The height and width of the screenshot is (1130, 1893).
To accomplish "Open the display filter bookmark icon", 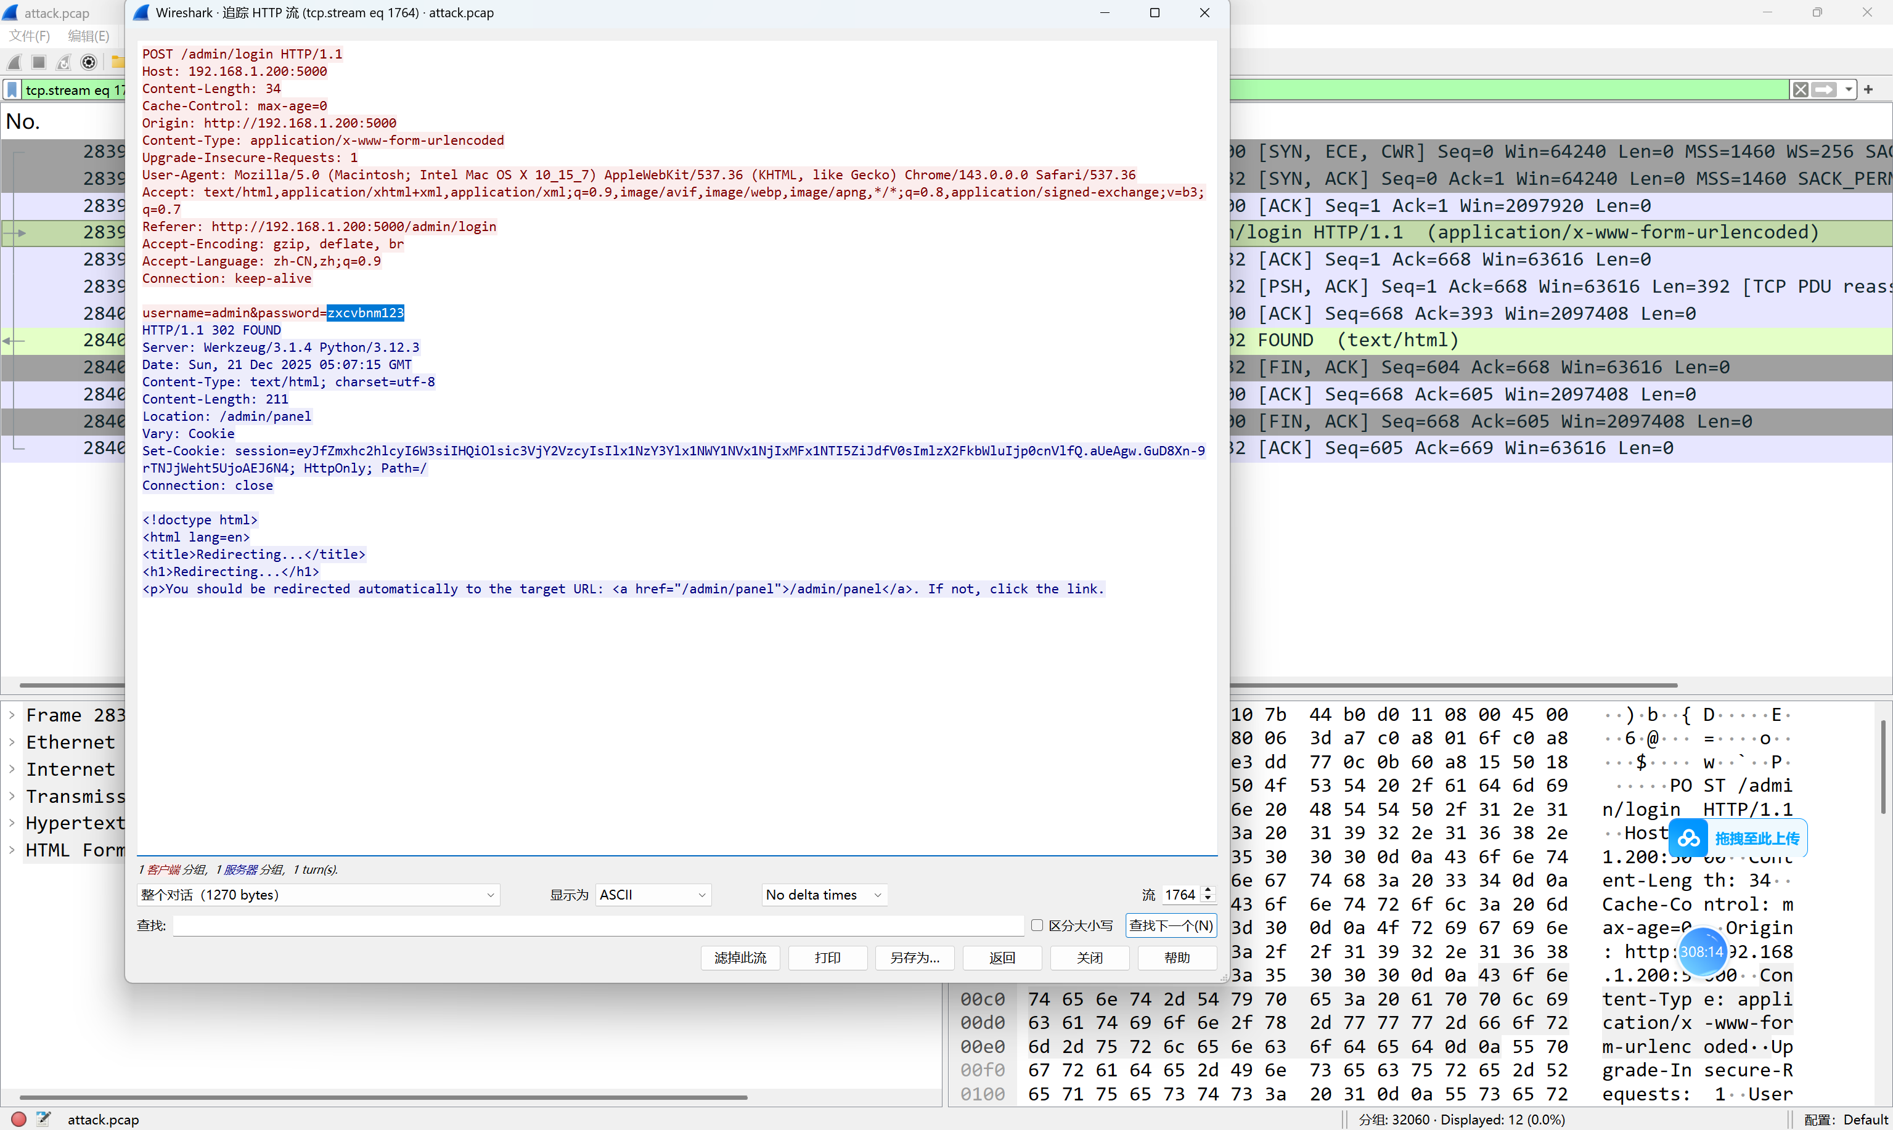I will click(12, 90).
